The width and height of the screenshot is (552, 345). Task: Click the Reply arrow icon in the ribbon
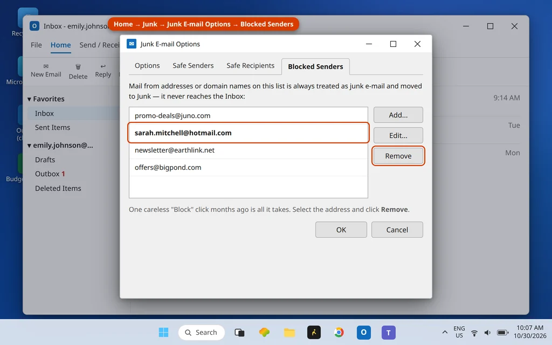tap(103, 66)
